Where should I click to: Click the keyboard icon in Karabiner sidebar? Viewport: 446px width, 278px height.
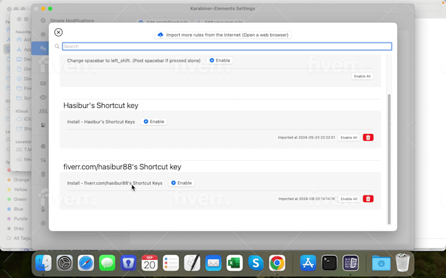(x=43, y=84)
